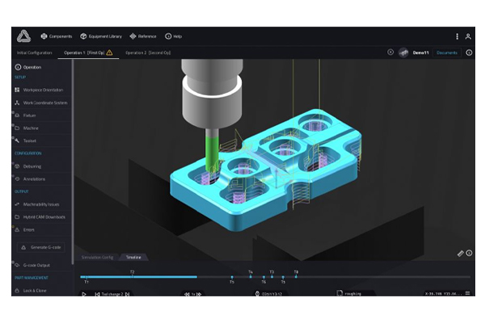Open the vertical three-dot options menu
The image size is (485, 323).
457,36
